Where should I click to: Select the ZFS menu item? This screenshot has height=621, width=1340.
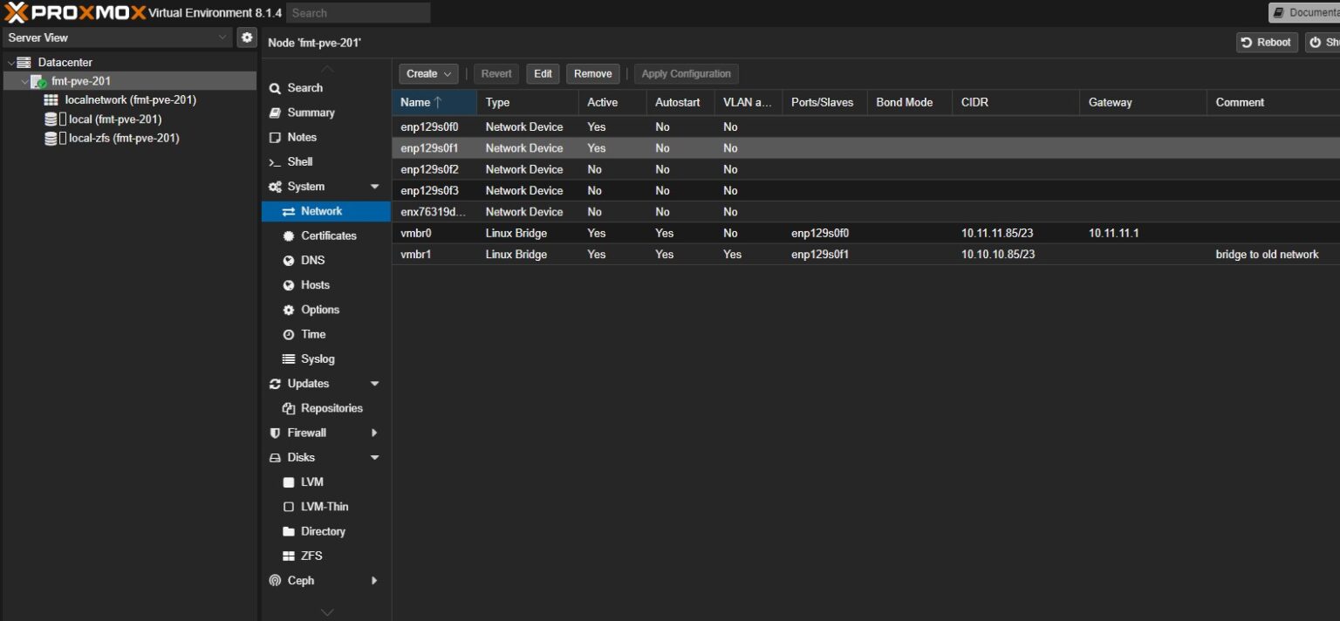click(311, 556)
